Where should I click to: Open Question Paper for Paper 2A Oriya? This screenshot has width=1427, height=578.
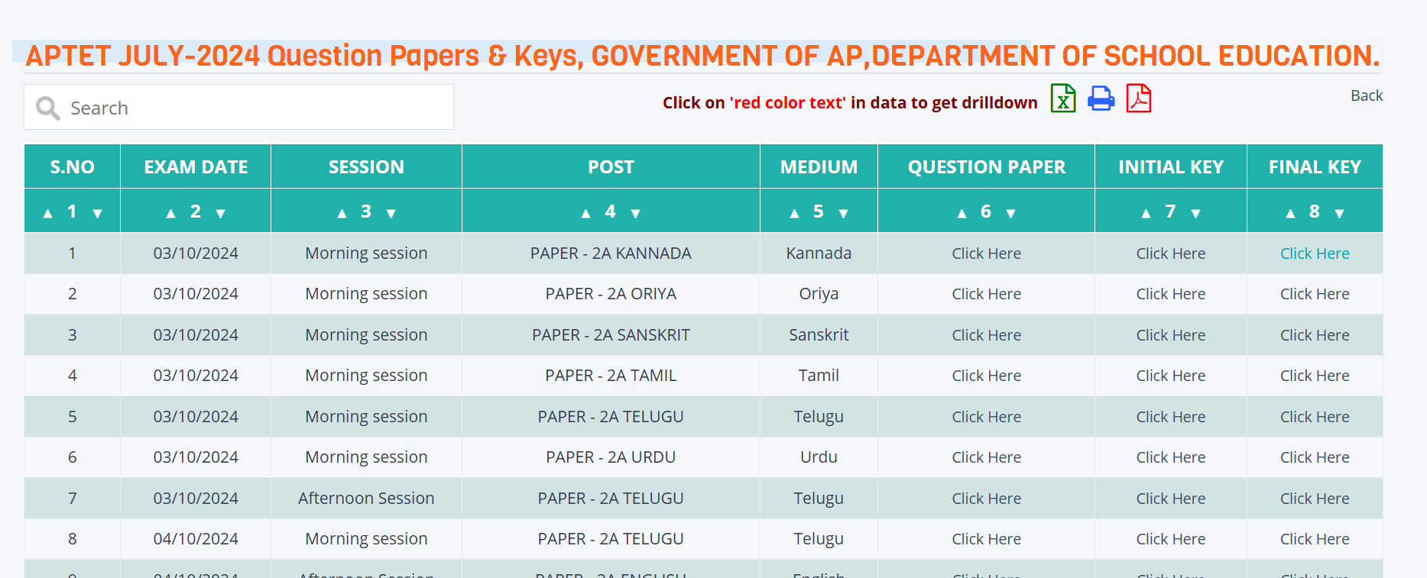coord(986,294)
